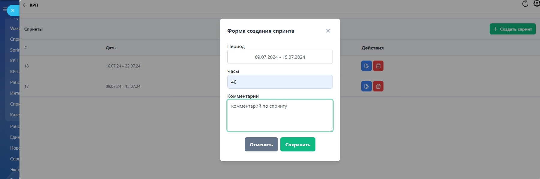This screenshot has height=179, width=540.
Task: Click the Создать спринт button
Action: pos(512,29)
